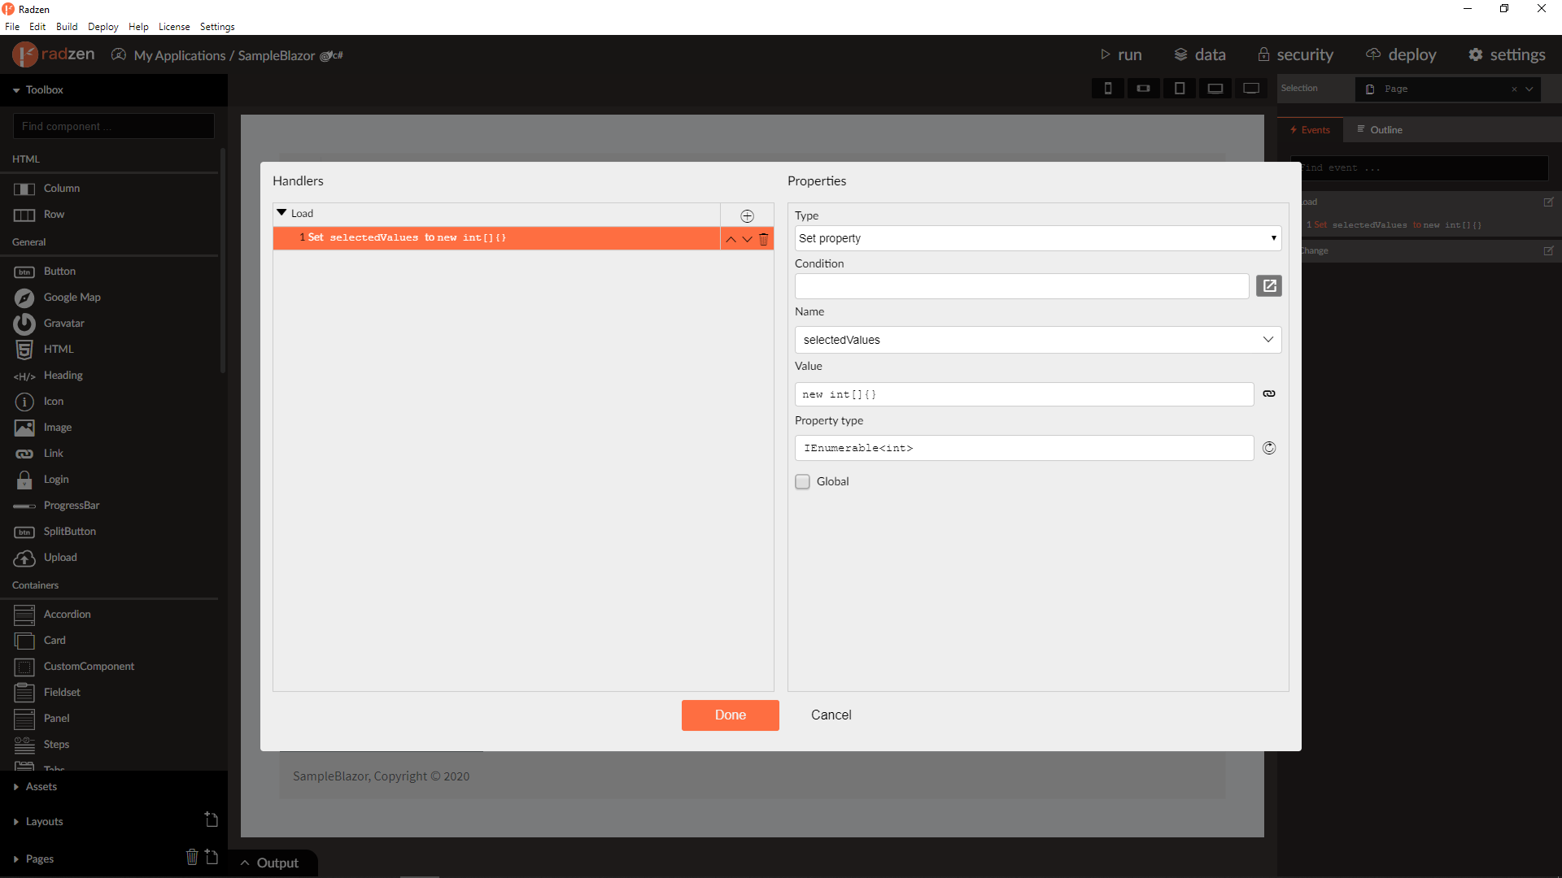Click into the Condition input field
The width and height of the screenshot is (1562, 878).
click(1021, 286)
